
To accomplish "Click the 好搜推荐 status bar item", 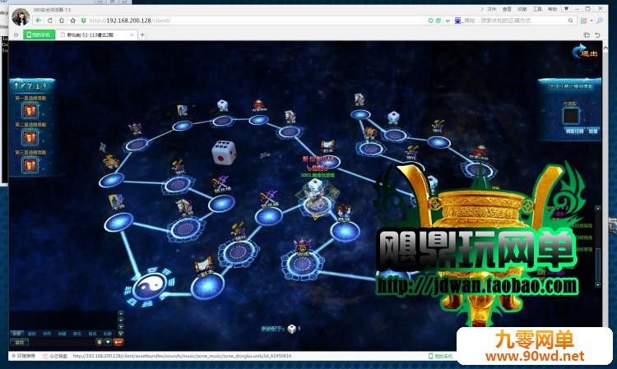I will tap(24, 356).
